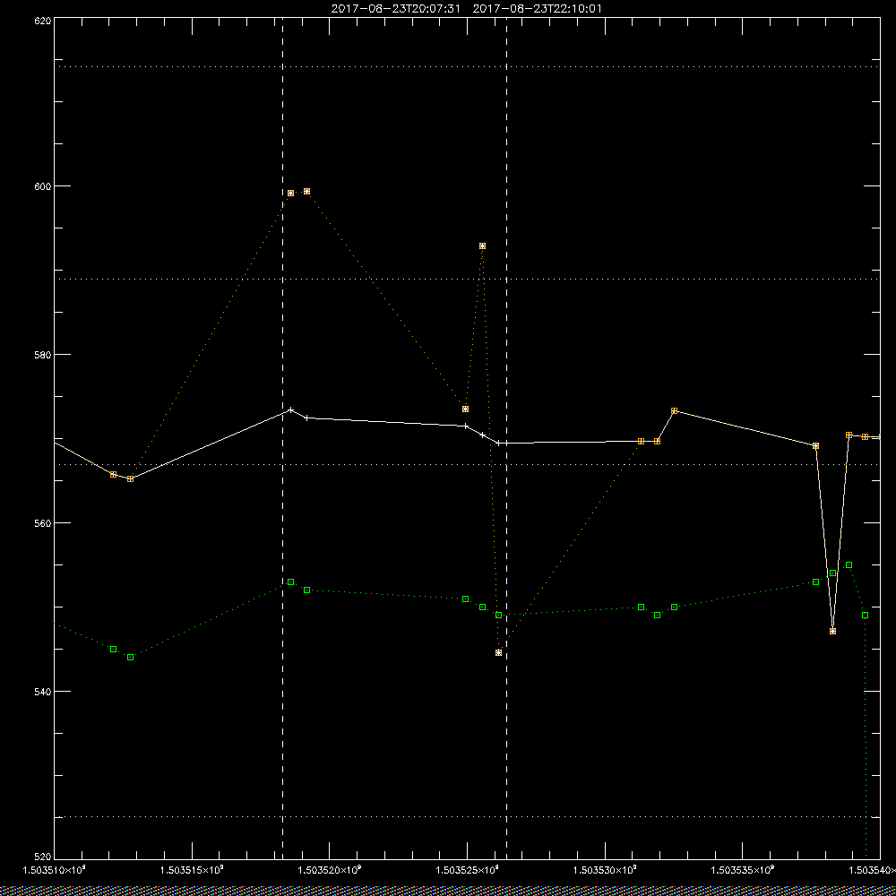Select the y-axis label 540
This screenshot has width=896, height=896.
click(42, 691)
